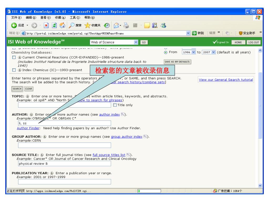Click the scroll down arrow of the page
The image size is (269, 202).
pos(260,185)
